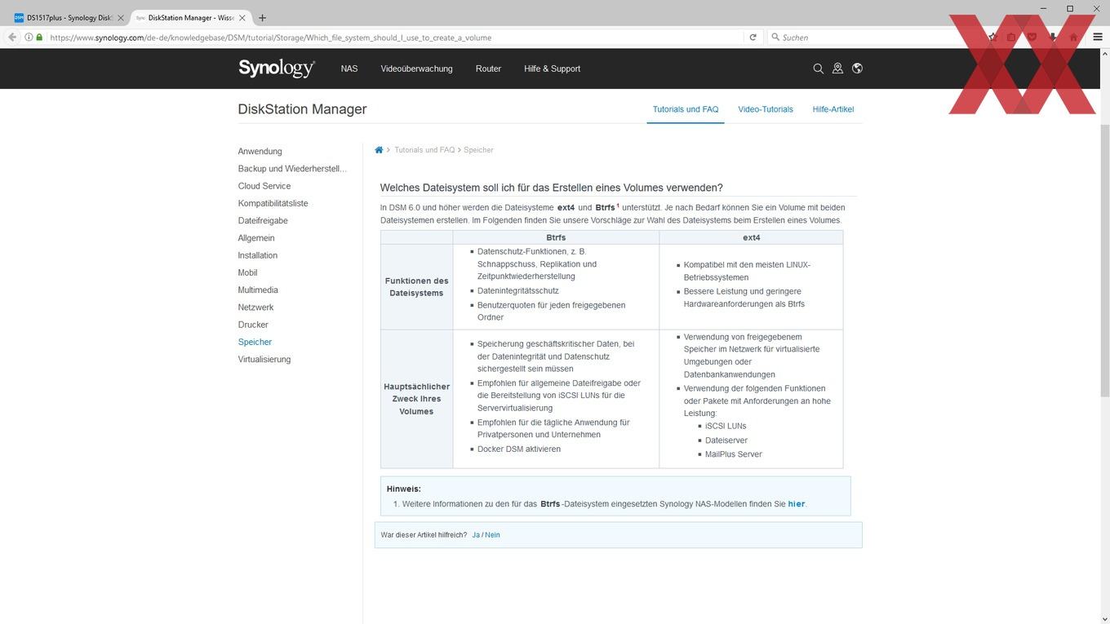Open the Cloud Service category

point(264,186)
